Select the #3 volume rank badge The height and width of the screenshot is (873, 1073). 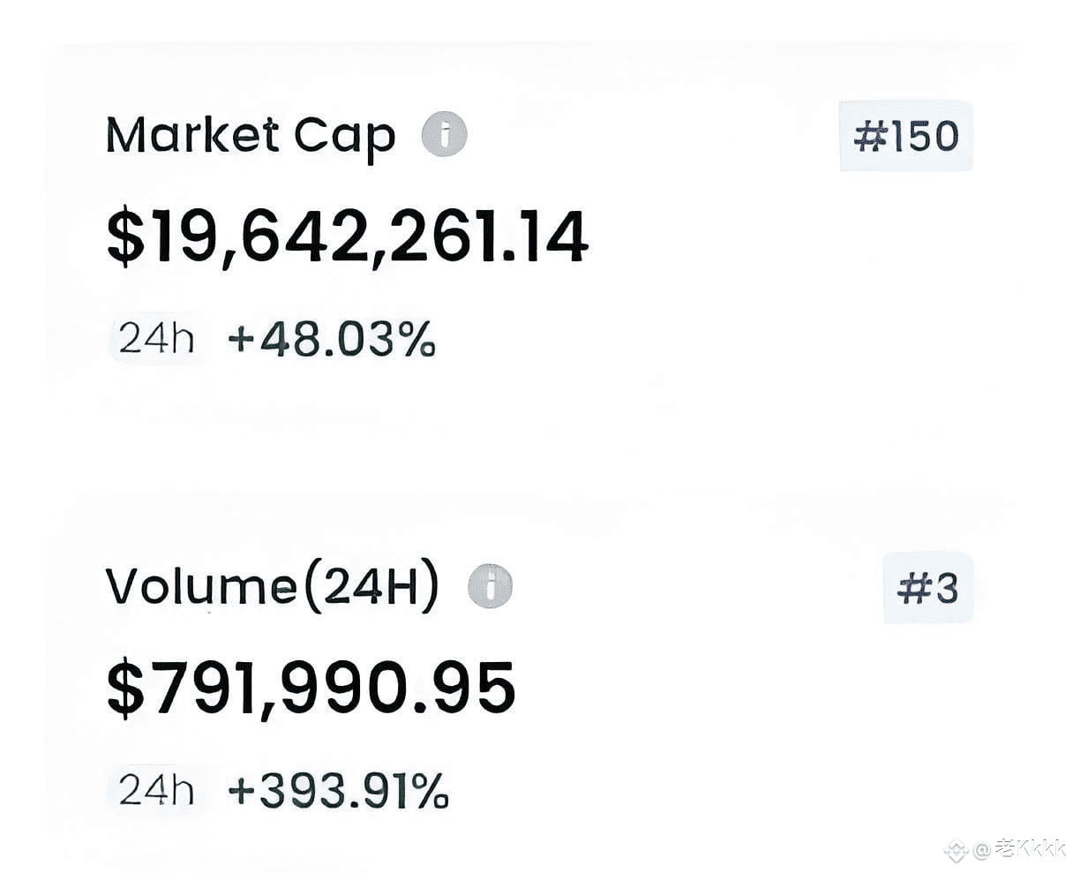coord(927,588)
